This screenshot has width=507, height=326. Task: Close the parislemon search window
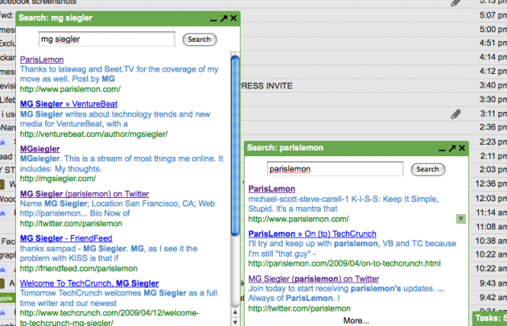pyautogui.click(x=462, y=148)
